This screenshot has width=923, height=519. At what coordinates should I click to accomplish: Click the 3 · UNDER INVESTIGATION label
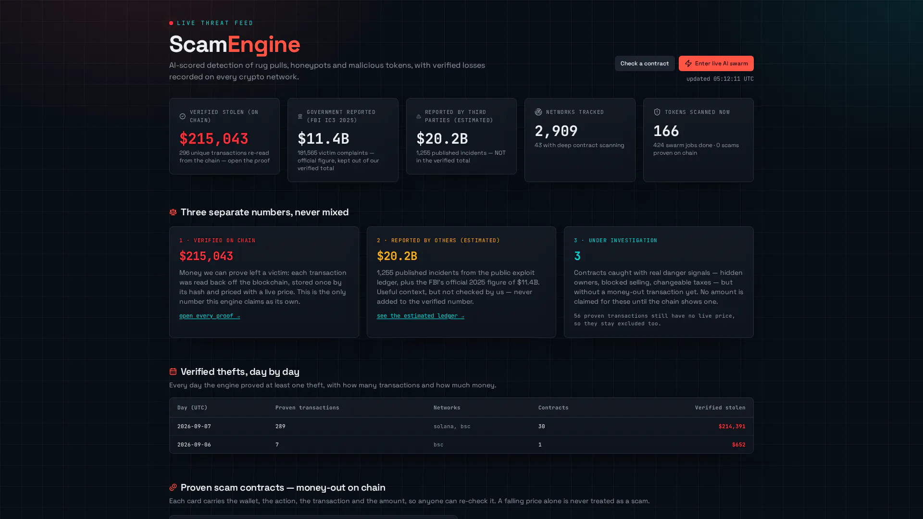coord(615,240)
